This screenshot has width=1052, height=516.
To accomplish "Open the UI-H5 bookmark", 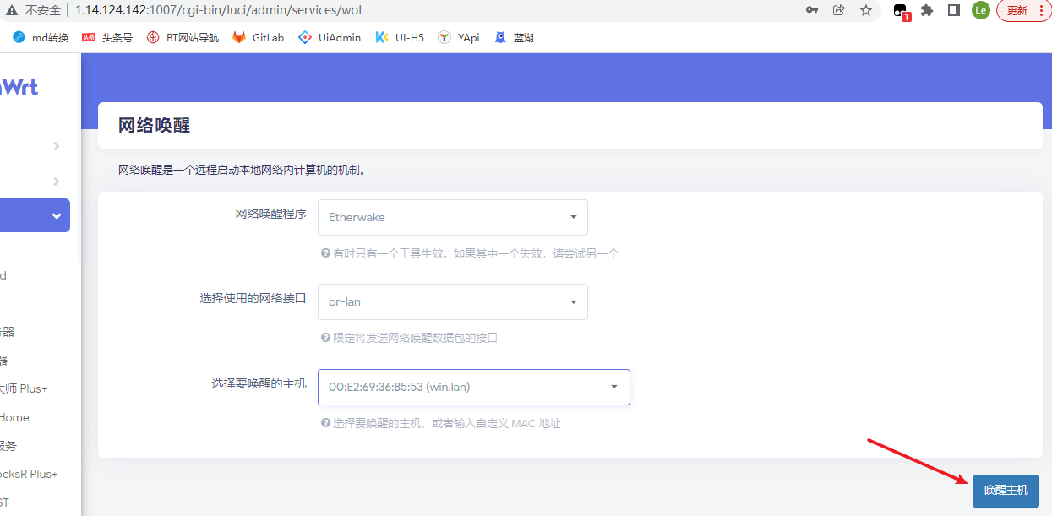I will 399,37.
